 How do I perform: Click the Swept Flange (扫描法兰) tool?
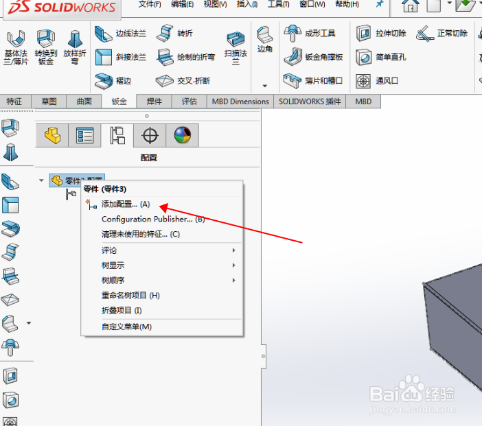[x=236, y=47]
